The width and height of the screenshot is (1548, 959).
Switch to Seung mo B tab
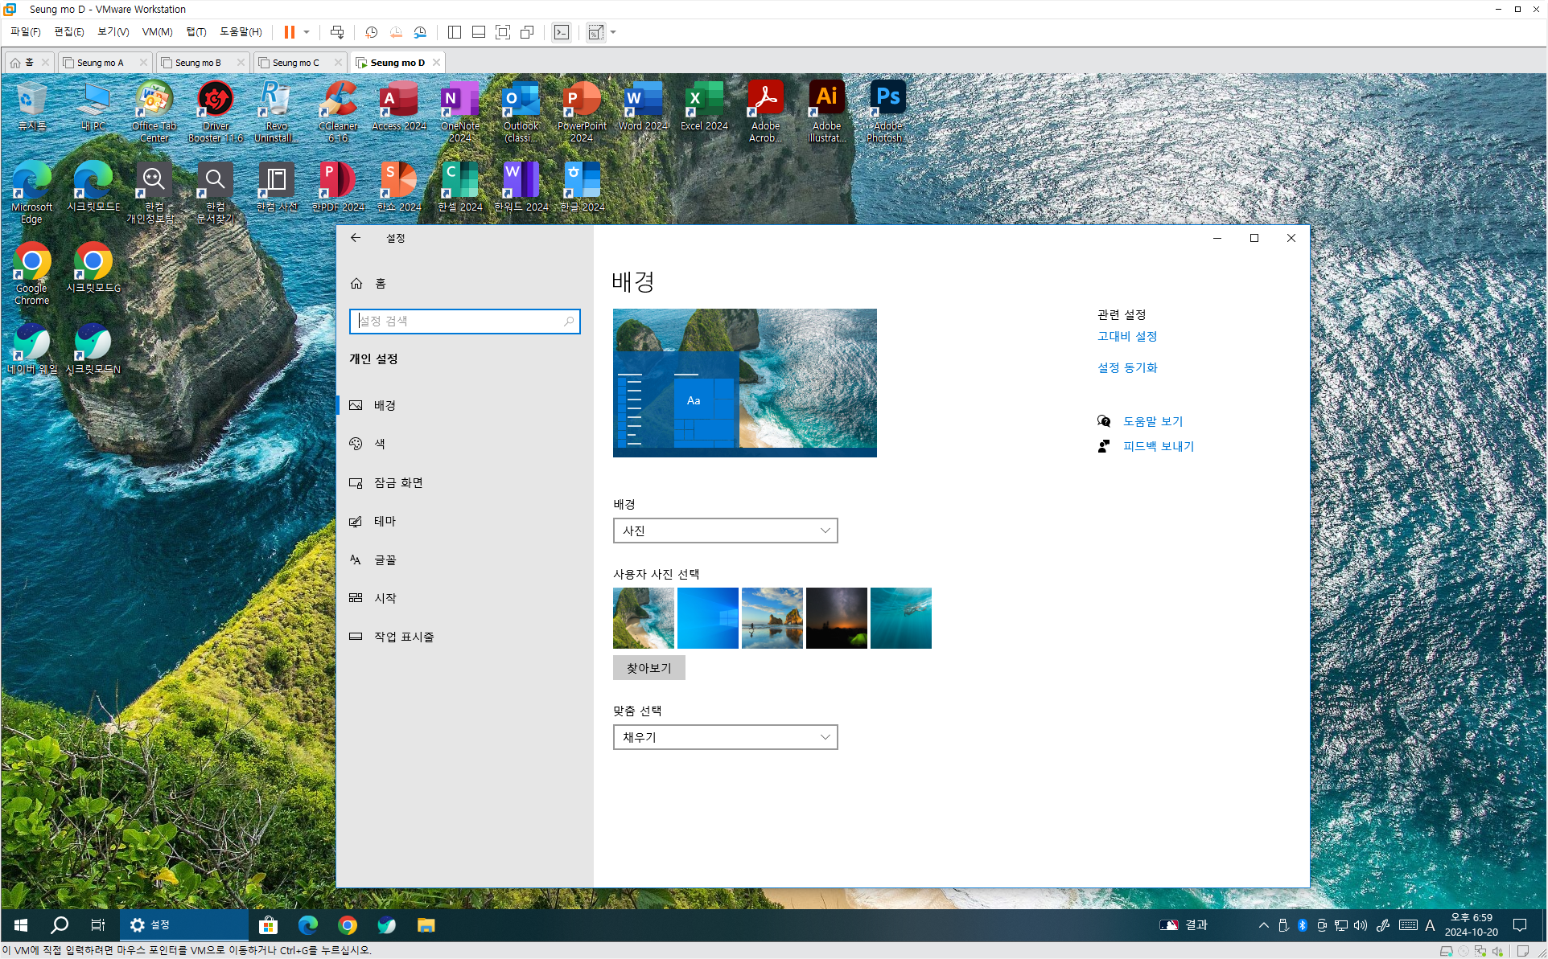pyautogui.click(x=198, y=63)
